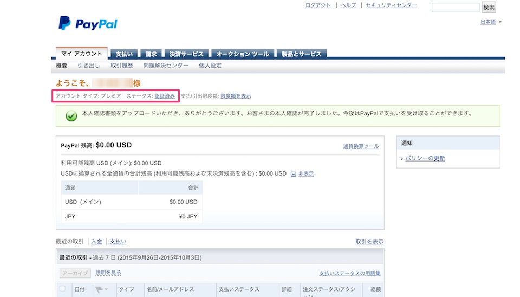This screenshot has width=520, height=297.
Task: Open the 日本語 language dropdown
Action: pyautogui.click(x=491, y=22)
